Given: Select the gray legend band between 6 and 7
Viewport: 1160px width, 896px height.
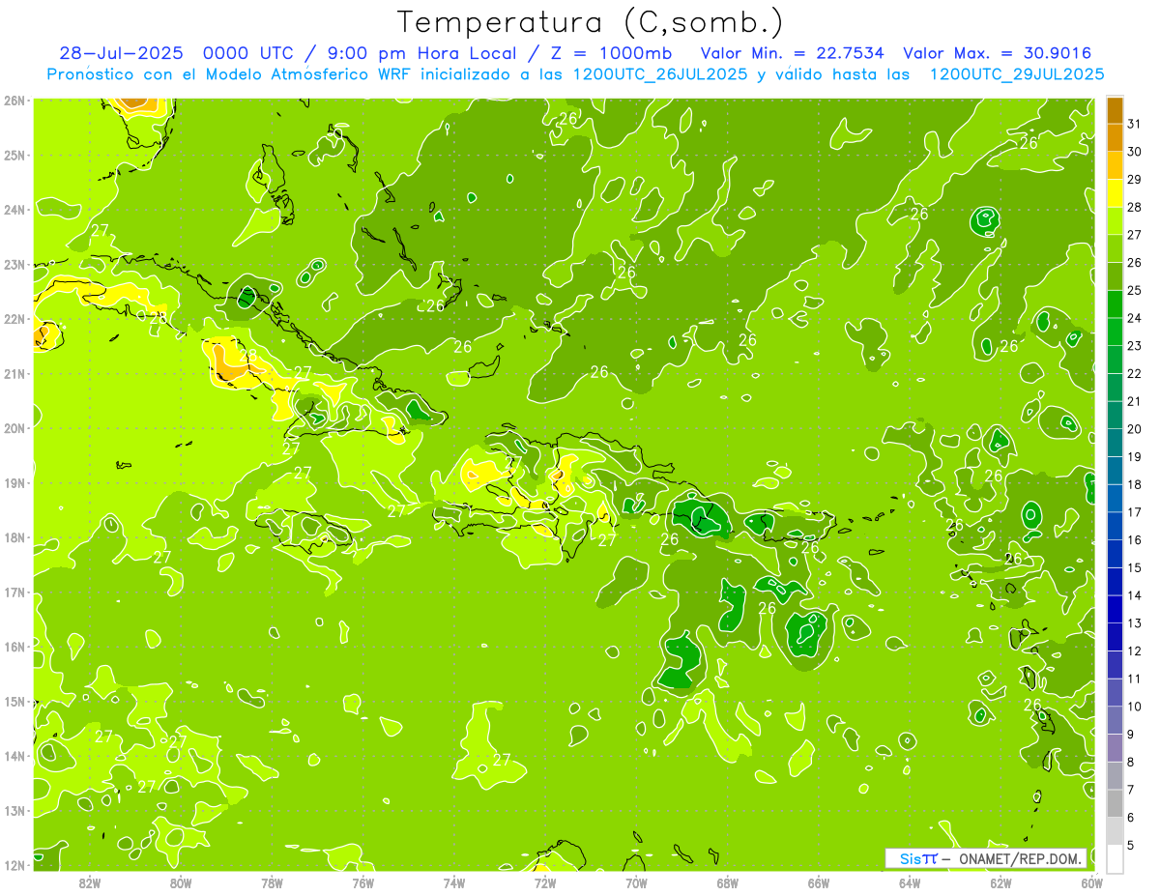Looking at the screenshot, I should coord(1115,804).
